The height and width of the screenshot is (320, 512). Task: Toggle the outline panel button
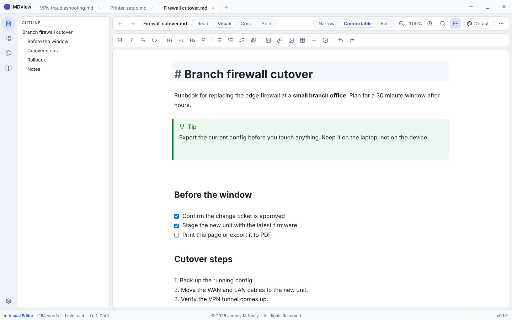455,23
